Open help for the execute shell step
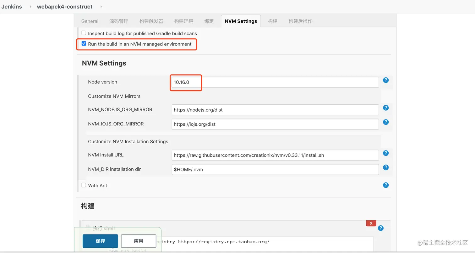This screenshot has height=253, width=475. [x=381, y=228]
